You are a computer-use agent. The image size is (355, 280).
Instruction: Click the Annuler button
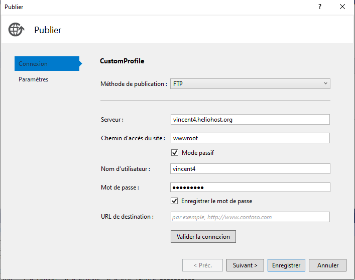click(328, 265)
